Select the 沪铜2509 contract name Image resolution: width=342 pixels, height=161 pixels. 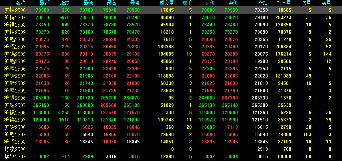click(15, 32)
